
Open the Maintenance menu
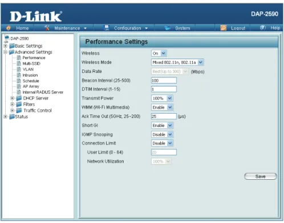(x=67, y=28)
